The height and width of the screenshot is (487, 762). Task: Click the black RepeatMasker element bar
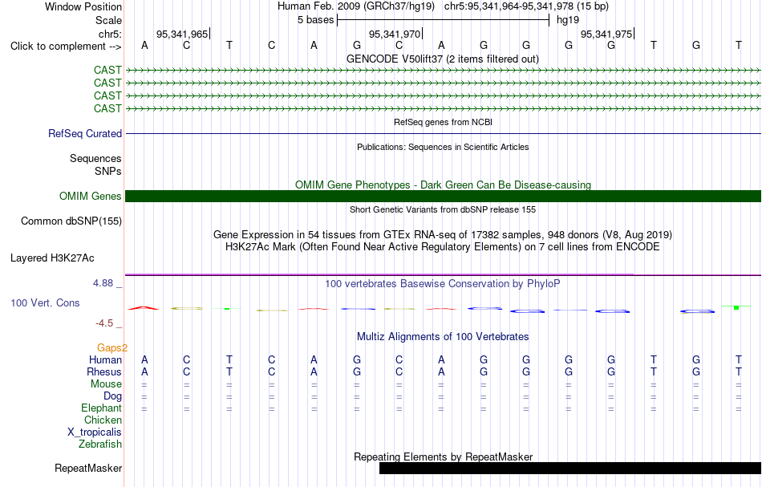pos(570,468)
